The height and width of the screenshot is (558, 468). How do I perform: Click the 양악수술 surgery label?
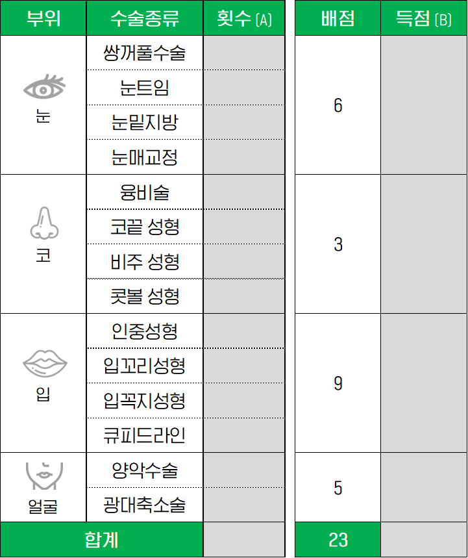[x=145, y=470]
